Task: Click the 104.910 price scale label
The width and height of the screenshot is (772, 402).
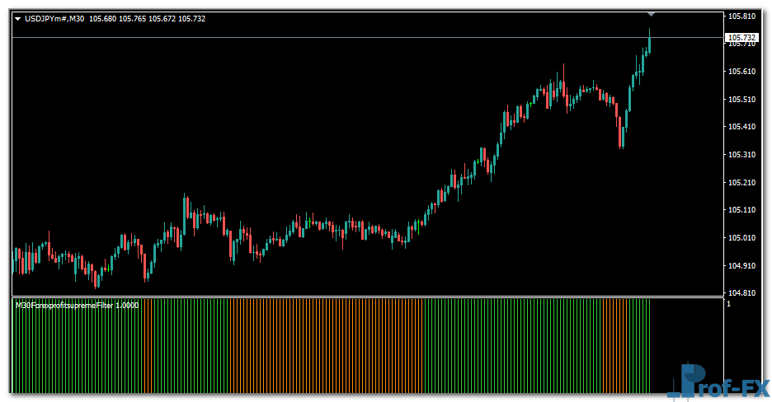Action: [741, 266]
